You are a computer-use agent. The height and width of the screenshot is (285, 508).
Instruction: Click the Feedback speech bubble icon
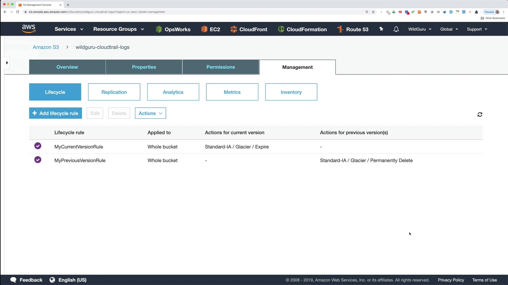click(x=13, y=280)
